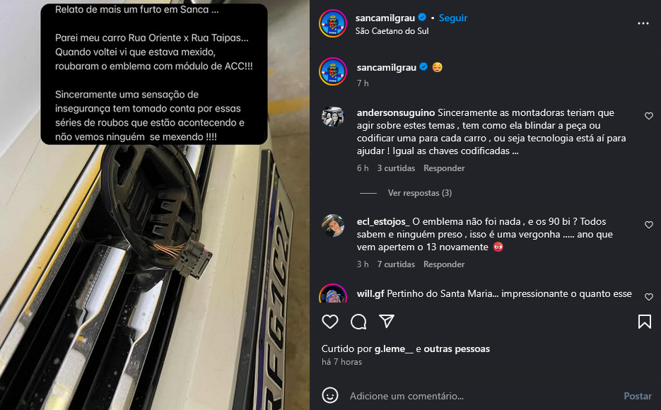
Task: Follow the account via Seguir
Action: coord(453,18)
